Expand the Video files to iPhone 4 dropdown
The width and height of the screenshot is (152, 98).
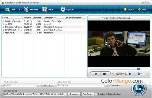(x=106, y=85)
